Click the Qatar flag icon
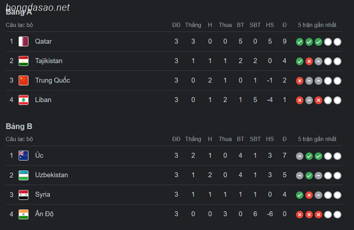 click(24, 41)
